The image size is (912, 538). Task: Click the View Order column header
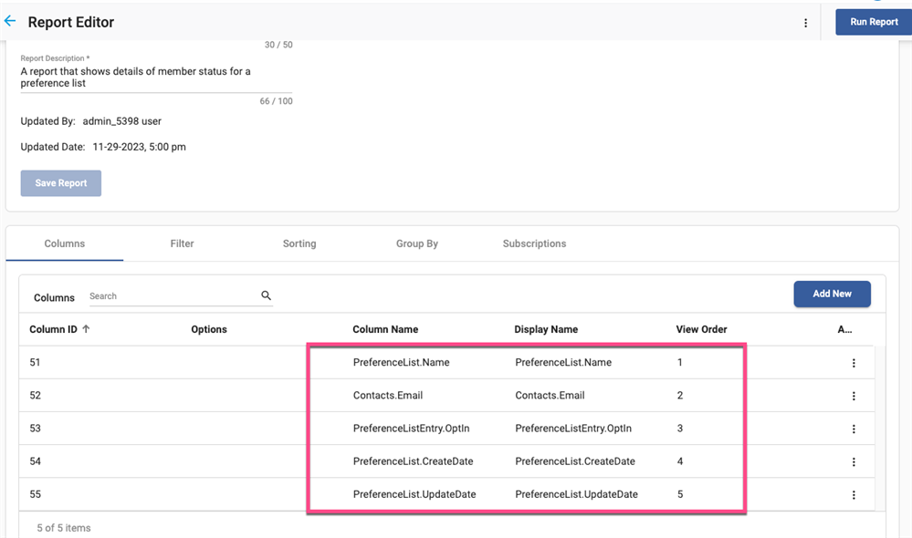[x=701, y=329]
